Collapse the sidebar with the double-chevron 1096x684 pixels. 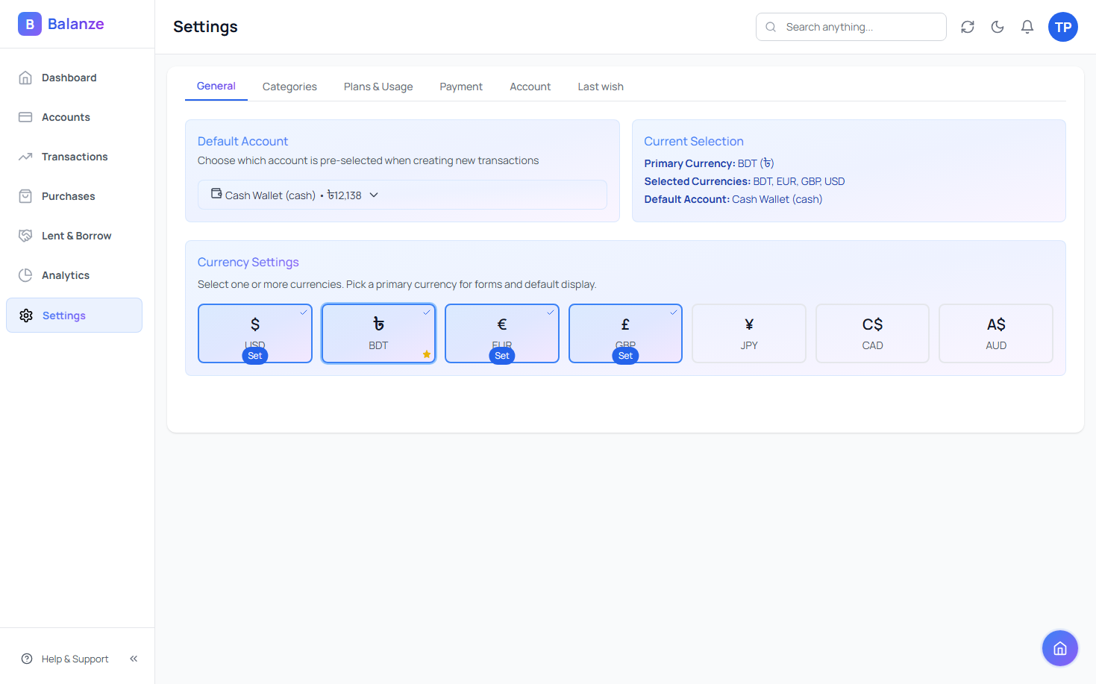pyautogui.click(x=134, y=659)
